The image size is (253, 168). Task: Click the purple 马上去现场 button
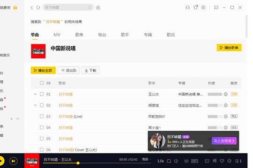pos(224,141)
